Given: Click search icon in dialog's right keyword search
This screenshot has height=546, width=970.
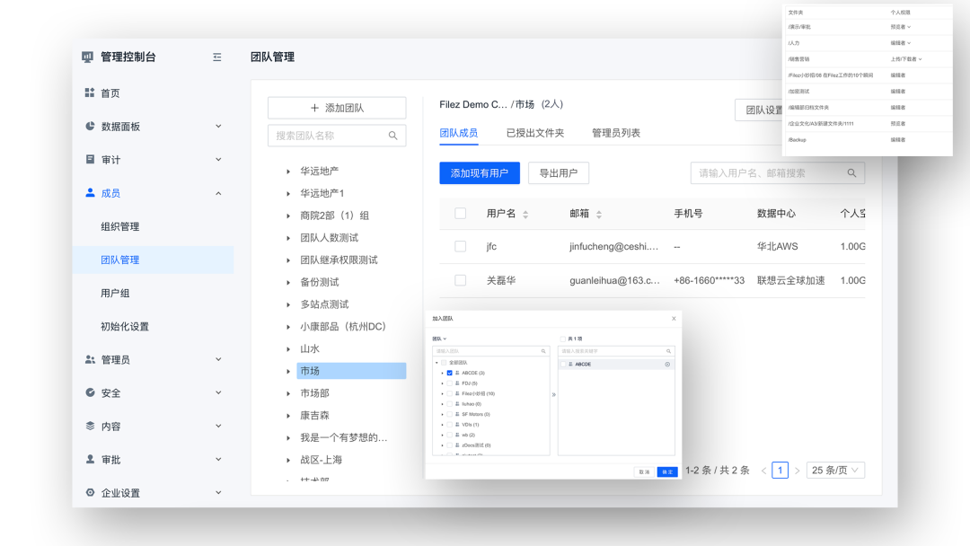Looking at the screenshot, I should tap(669, 351).
